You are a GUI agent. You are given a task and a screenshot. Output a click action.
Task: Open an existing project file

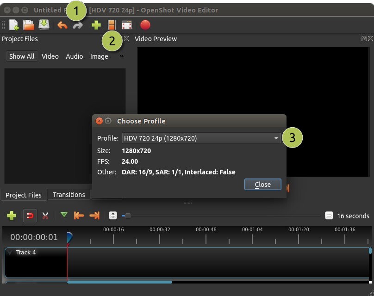[x=28, y=25]
